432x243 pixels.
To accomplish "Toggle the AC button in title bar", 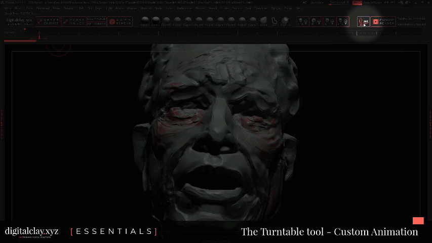I will (304, 3).
